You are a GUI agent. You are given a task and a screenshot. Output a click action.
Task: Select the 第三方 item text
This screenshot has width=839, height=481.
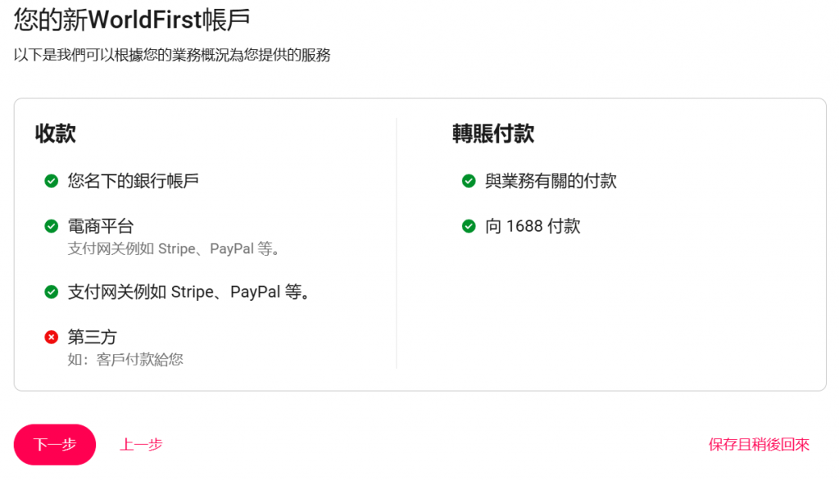(x=92, y=337)
